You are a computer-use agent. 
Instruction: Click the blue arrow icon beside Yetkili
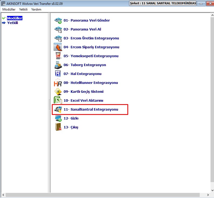coord(4,23)
